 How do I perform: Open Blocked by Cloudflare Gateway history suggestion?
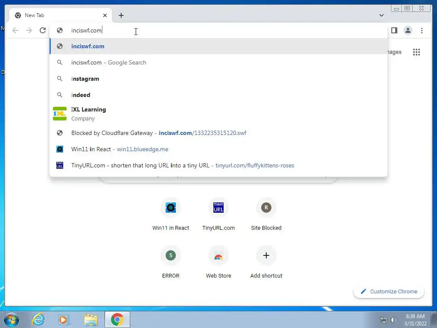point(218,133)
